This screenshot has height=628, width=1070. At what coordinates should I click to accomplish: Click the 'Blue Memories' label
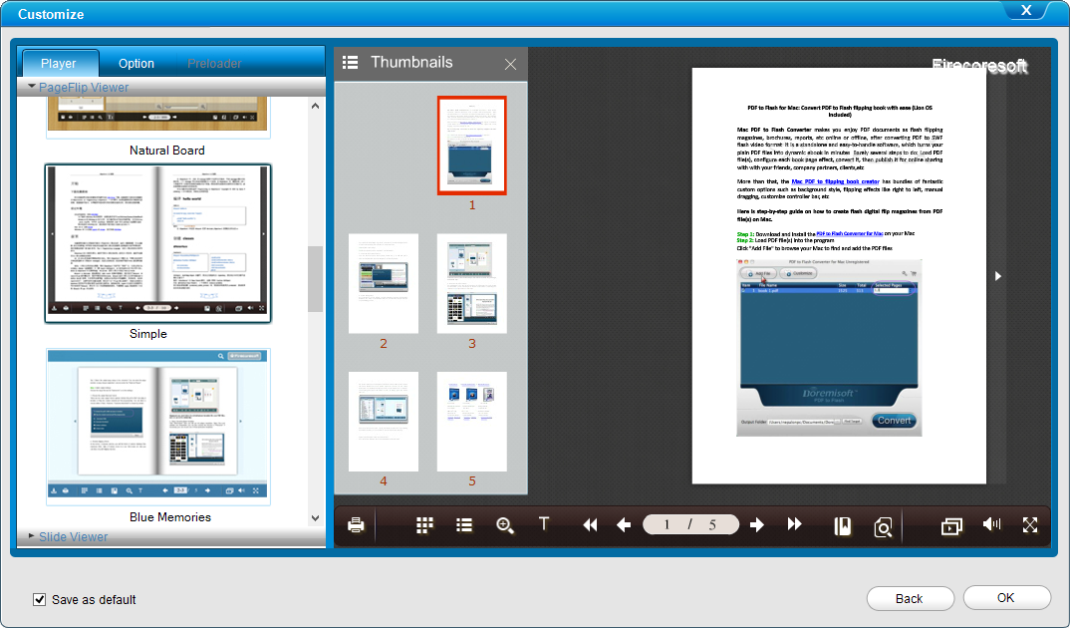(x=170, y=517)
